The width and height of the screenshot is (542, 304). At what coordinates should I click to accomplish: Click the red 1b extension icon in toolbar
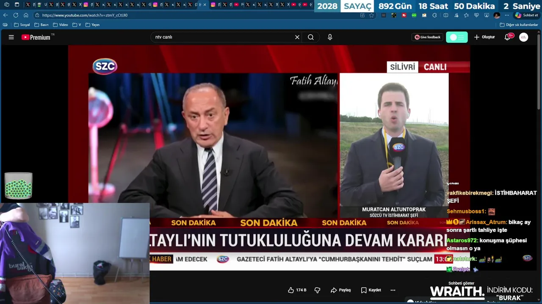[x=404, y=15]
